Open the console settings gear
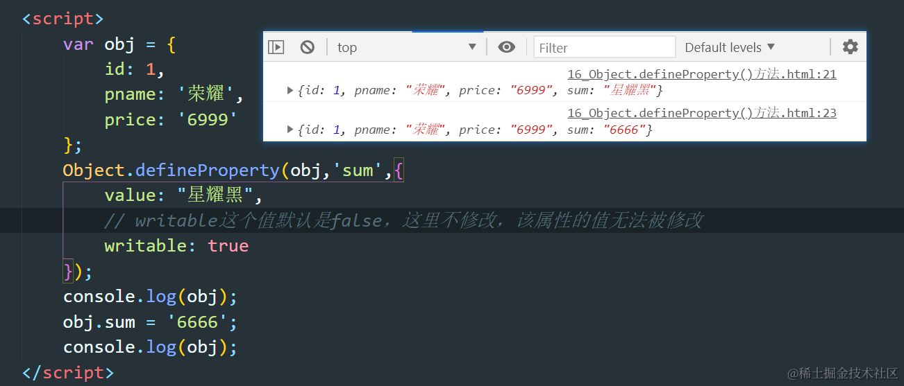This screenshot has height=386, width=904. point(850,46)
